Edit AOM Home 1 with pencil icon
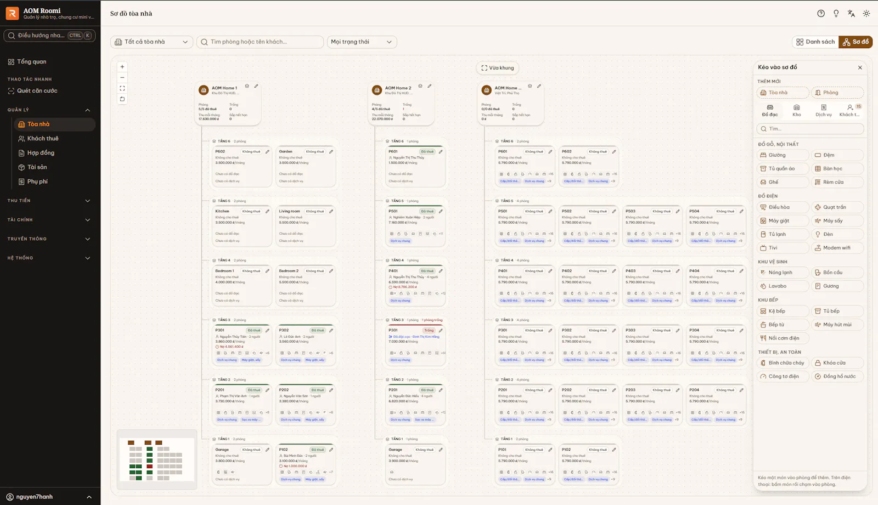 (x=256, y=86)
